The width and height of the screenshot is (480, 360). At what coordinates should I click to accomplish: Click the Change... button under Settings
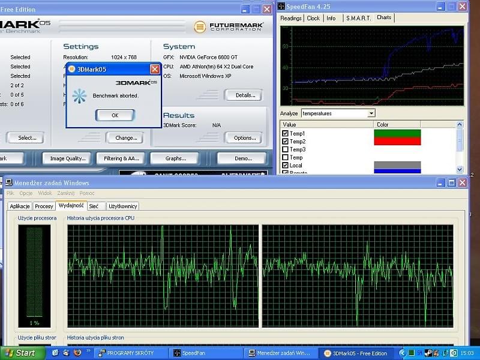125,138
